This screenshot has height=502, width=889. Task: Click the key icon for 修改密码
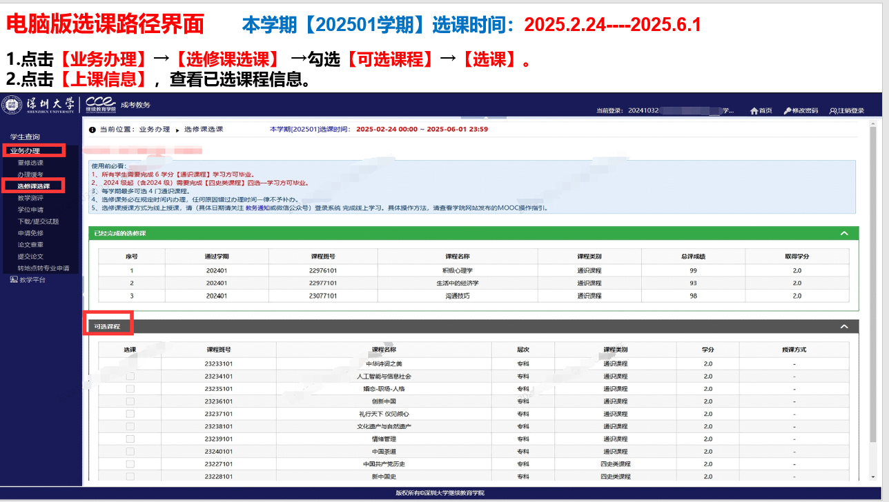(x=788, y=110)
